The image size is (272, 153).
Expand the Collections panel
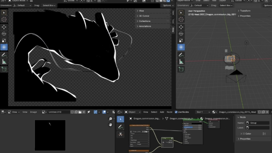153,21
